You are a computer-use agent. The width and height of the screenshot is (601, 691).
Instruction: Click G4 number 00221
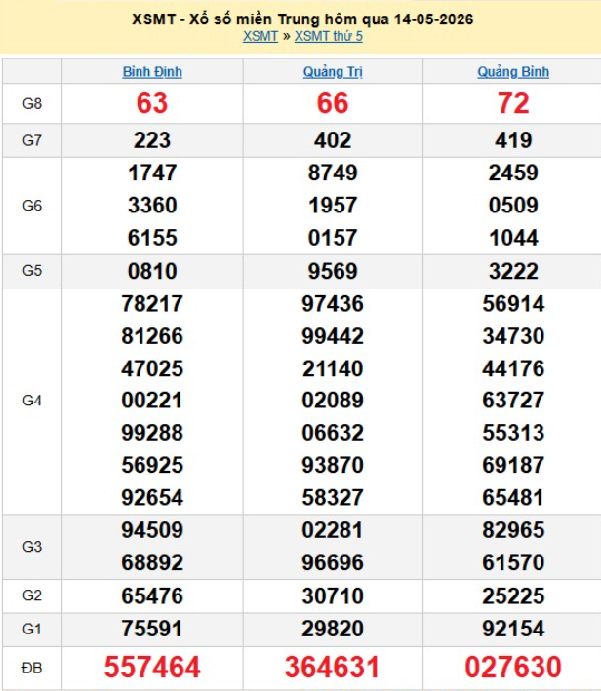coord(152,401)
